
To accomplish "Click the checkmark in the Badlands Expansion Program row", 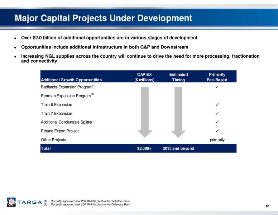I will [217, 87].
